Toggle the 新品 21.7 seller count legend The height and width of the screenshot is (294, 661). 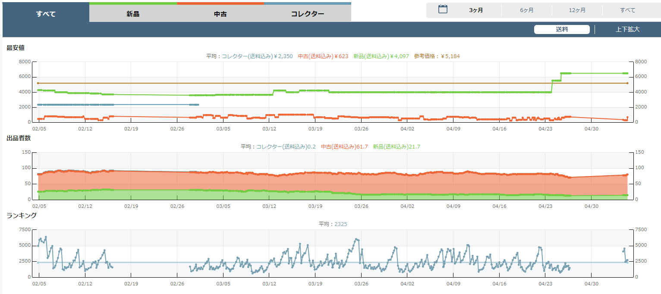(397, 146)
